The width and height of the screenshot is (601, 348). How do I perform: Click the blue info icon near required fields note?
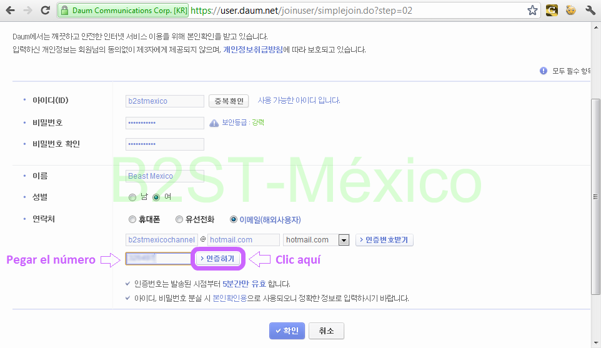[543, 71]
